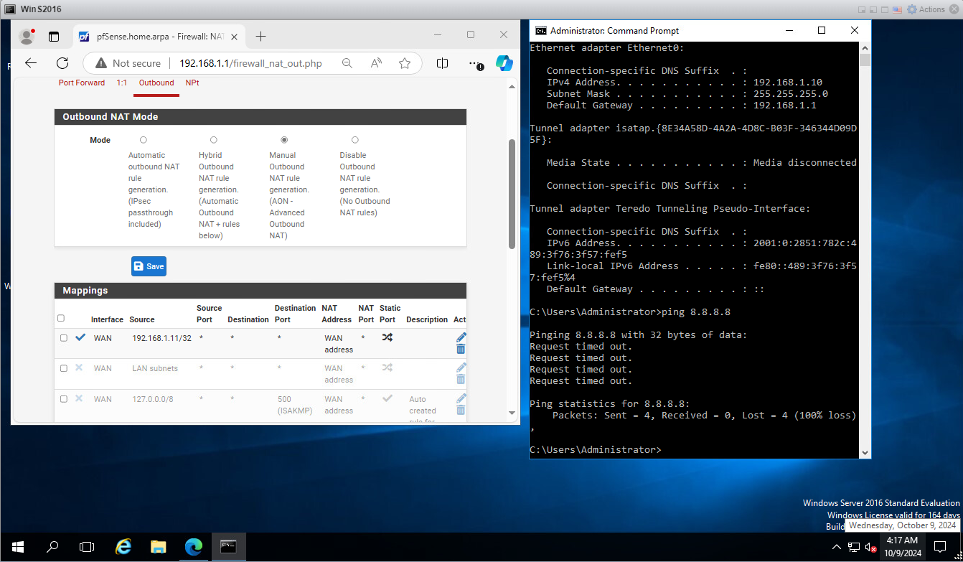This screenshot has width=963, height=562.
Task: Open the Copilot sidebar icon
Action: tap(504, 63)
